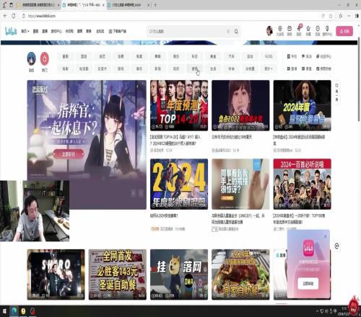Click 下载客户端 in the top navigation
Screen dimensions: 361x317
(x=118, y=31)
